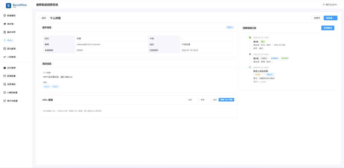Click the 睿聘智能招聘系统 header title
This screenshot has height=168, width=344.
click(47, 4)
